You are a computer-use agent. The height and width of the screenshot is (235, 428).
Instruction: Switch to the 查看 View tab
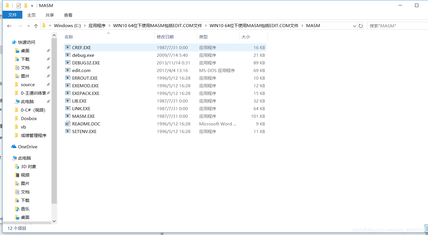pos(68,15)
